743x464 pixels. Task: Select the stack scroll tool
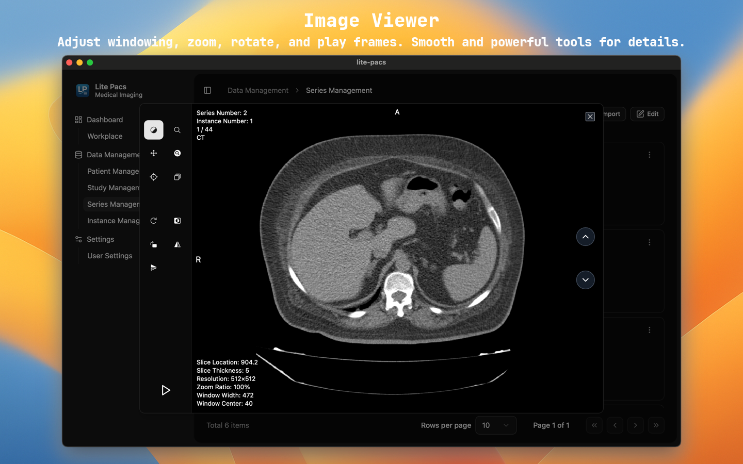177,177
